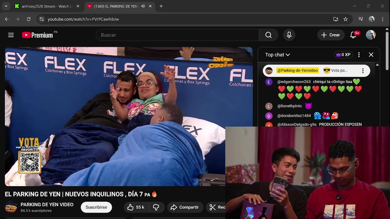Screen dimensions: 390x219
Task: Close the live chat panel
Action: click(x=371, y=55)
